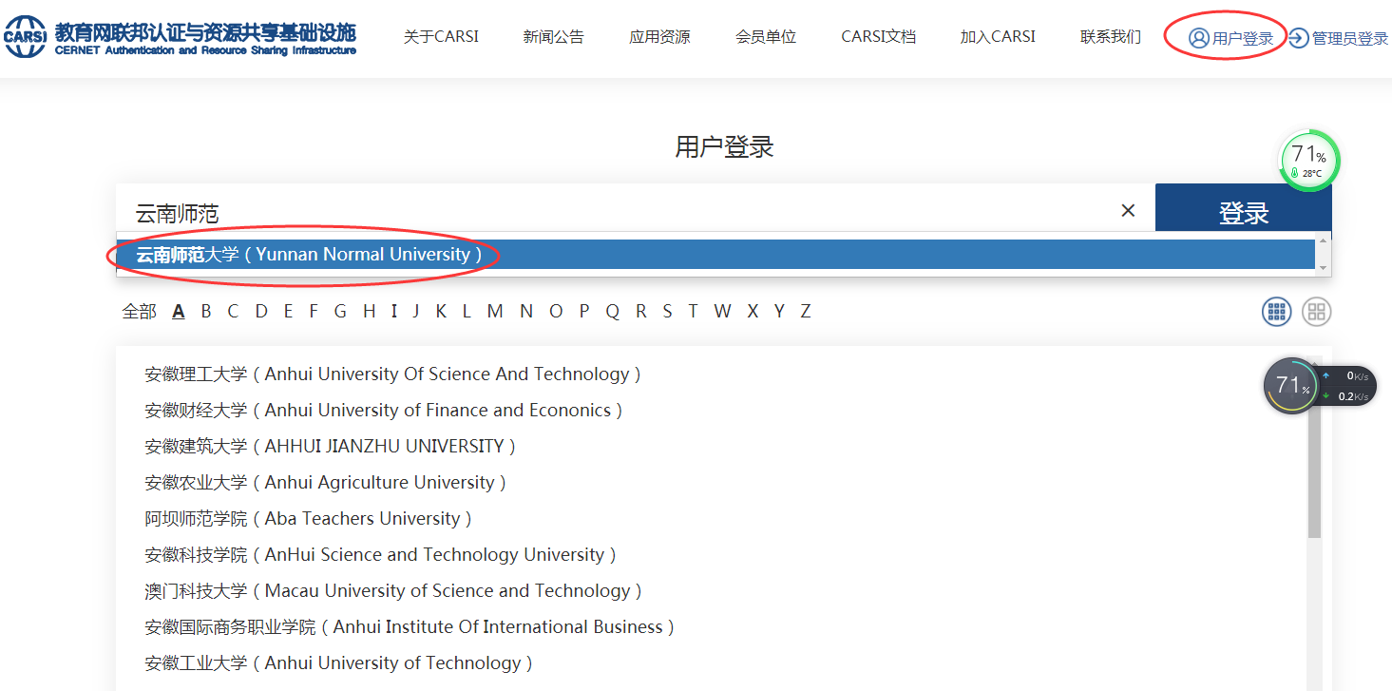Click the dark 71% network speed widget
1392x691 pixels.
click(1291, 385)
